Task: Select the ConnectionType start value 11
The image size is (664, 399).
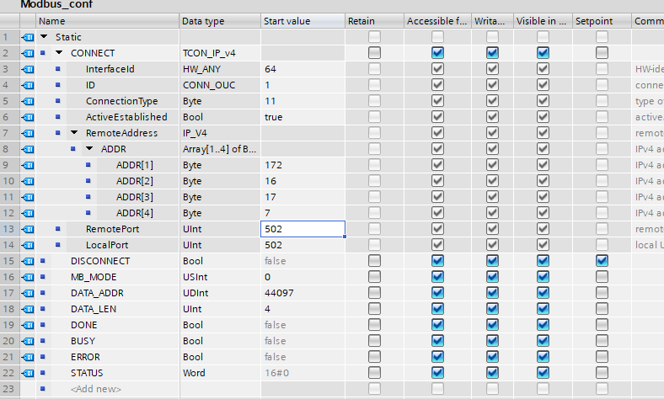Action: point(303,101)
